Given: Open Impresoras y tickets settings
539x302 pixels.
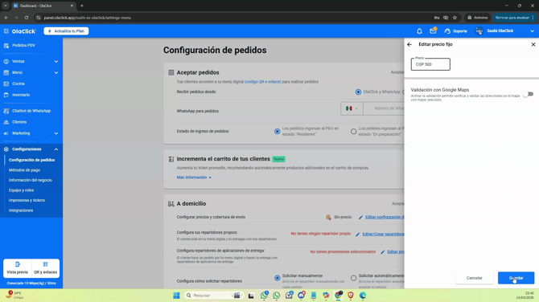Looking at the screenshot, I should point(27,200).
